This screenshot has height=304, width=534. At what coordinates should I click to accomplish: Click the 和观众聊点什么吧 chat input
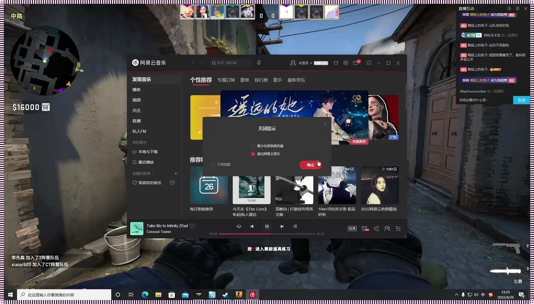(484, 100)
